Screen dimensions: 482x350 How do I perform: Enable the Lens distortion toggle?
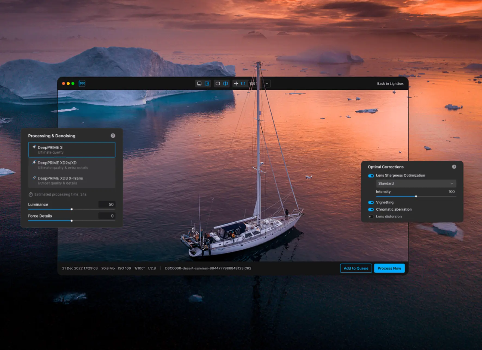click(x=371, y=217)
